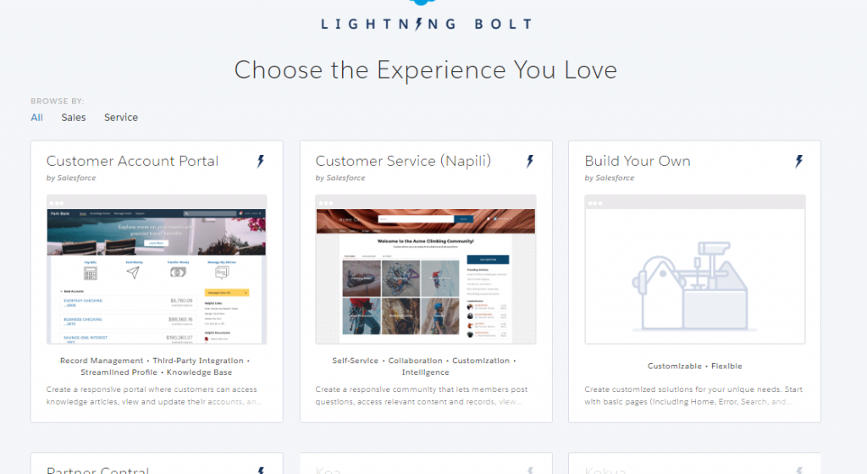Click the lightning bolt icon on Customer Account Portal
The height and width of the screenshot is (474, 867).
tap(261, 161)
